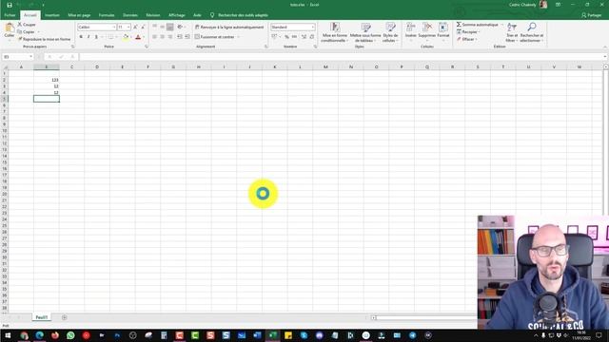Open the font size dropdown
The height and width of the screenshot is (342, 609).
[x=128, y=28]
